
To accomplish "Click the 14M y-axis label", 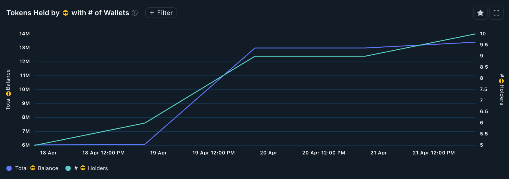I will (x=25, y=34).
